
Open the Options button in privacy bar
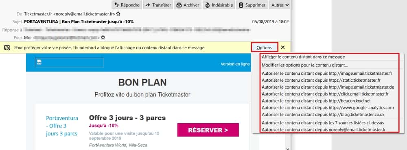[264, 48]
